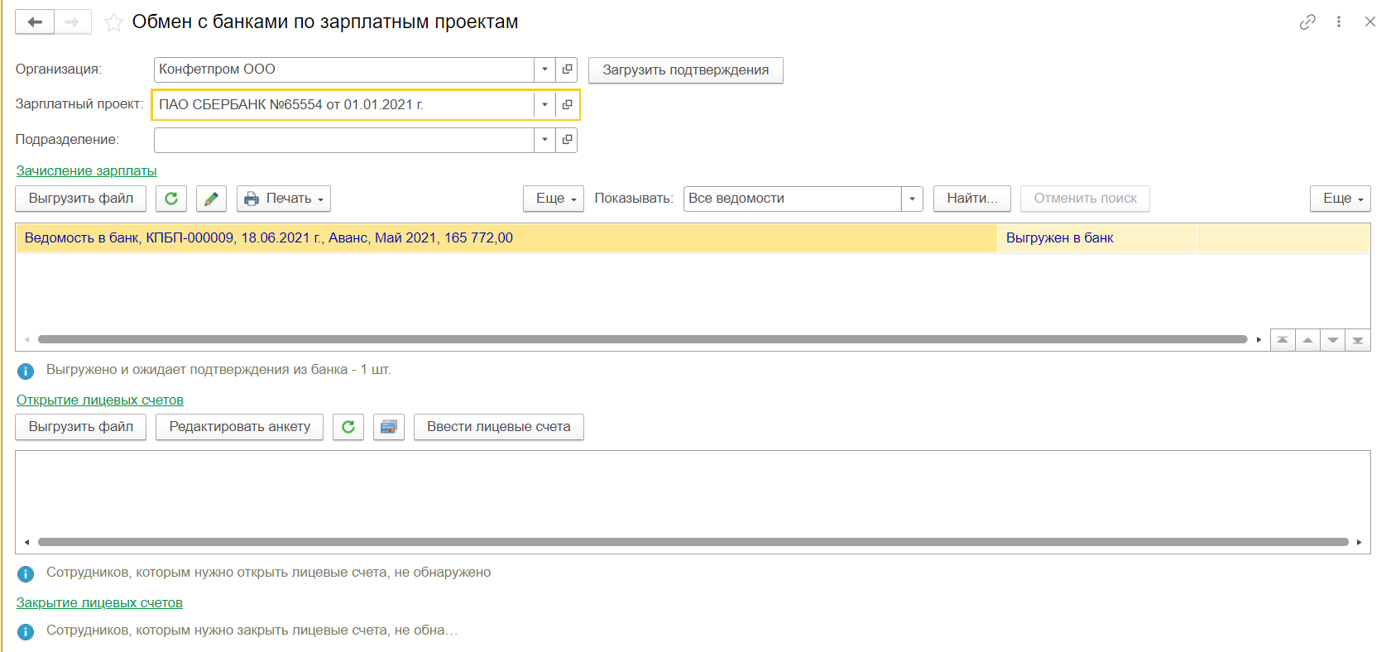Refresh the salary statements list

171,199
